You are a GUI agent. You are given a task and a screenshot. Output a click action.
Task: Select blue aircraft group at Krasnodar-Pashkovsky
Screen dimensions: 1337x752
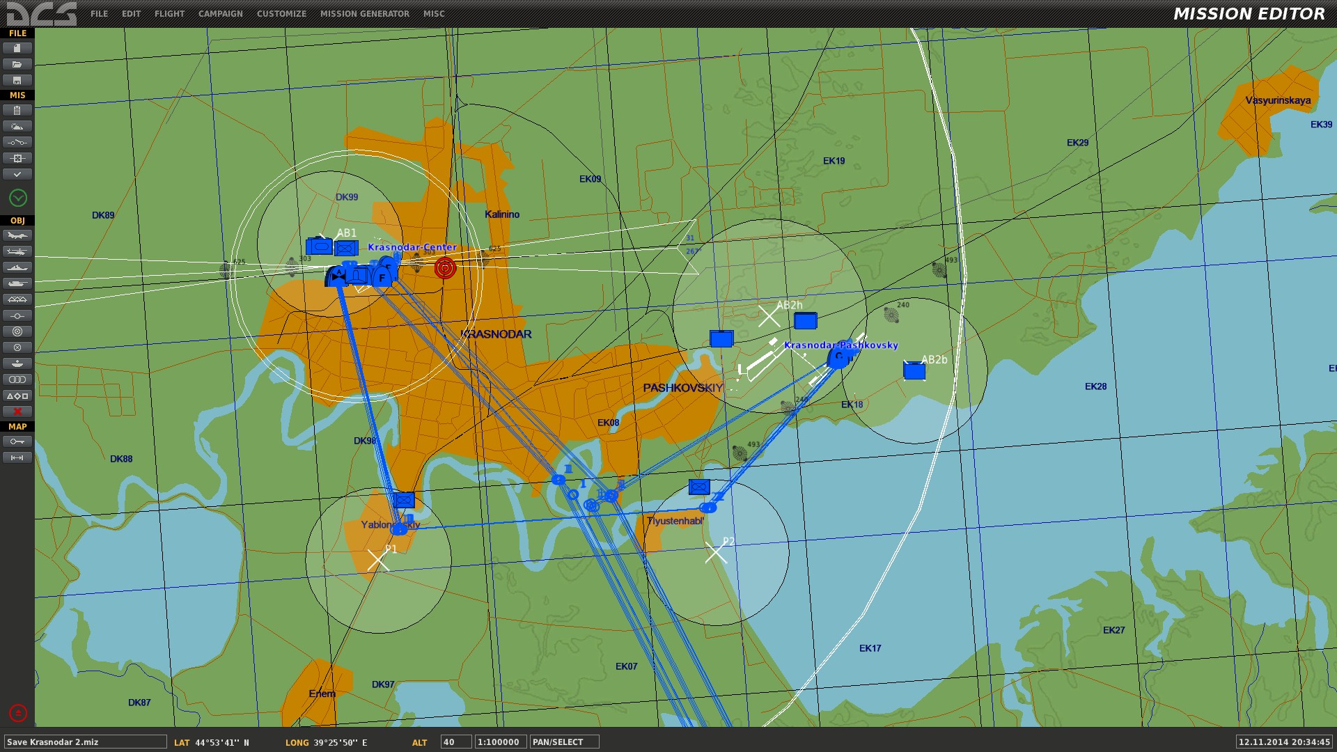[839, 358]
